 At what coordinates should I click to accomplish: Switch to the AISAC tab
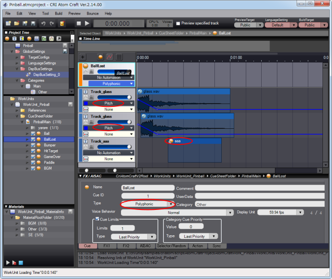pos(145,246)
